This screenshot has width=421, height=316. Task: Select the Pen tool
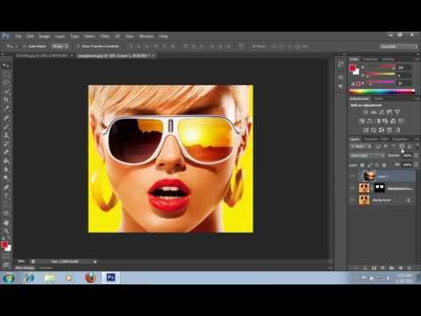(6, 187)
